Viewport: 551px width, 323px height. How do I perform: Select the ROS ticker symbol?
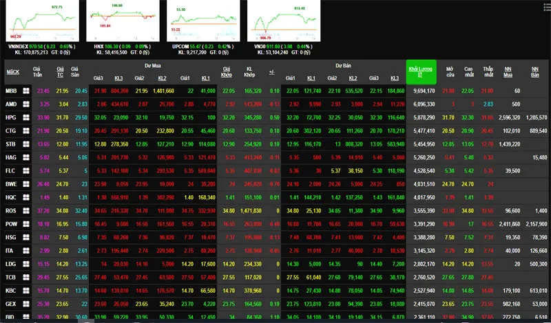tap(10, 211)
